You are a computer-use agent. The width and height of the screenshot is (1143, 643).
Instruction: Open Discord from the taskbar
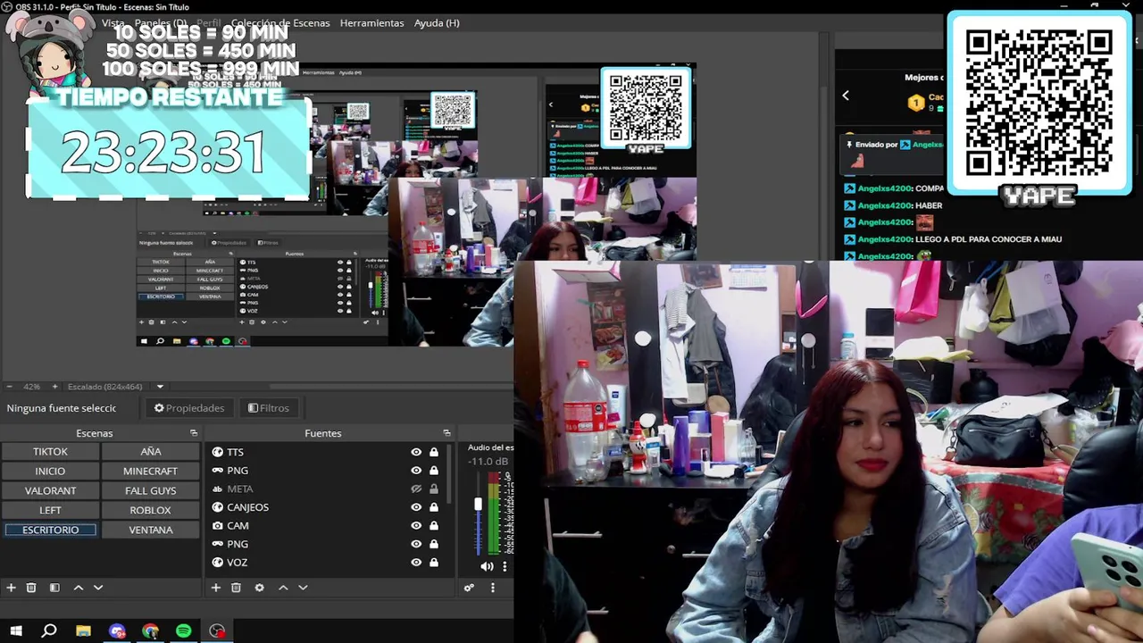[117, 631]
